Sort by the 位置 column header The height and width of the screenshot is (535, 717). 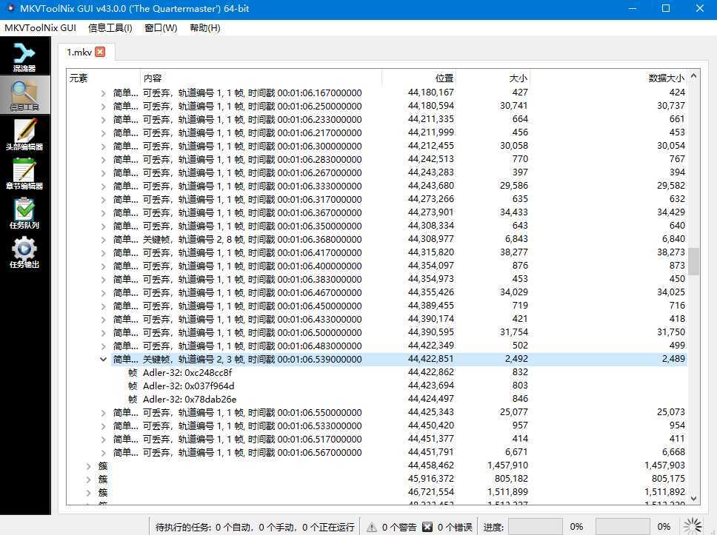click(418, 78)
